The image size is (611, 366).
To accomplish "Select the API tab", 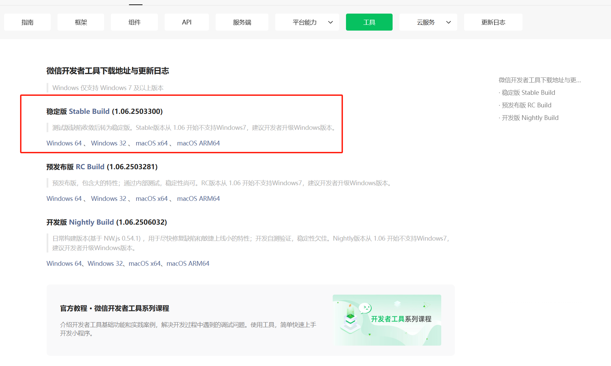I will [x=187, y=22].
